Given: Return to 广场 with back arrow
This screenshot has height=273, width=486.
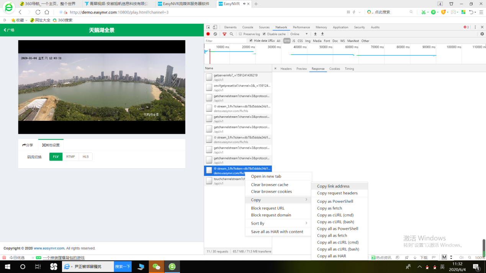Looking at the screenshot, I should tap(9, 30).
